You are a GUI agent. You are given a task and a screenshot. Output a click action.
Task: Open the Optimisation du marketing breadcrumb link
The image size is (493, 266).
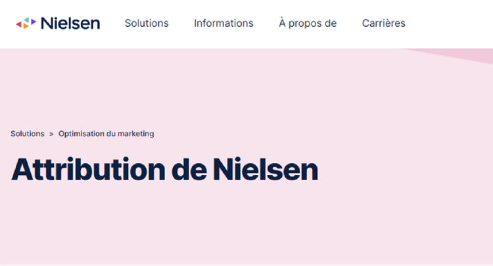(106, 134)
